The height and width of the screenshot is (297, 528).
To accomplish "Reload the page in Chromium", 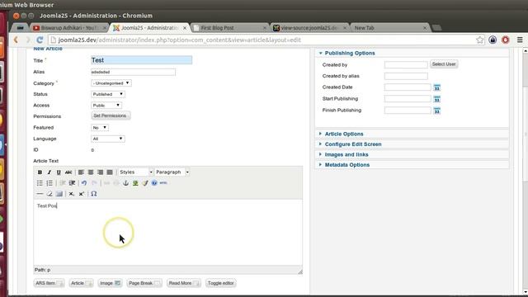I will coord(40,40).
